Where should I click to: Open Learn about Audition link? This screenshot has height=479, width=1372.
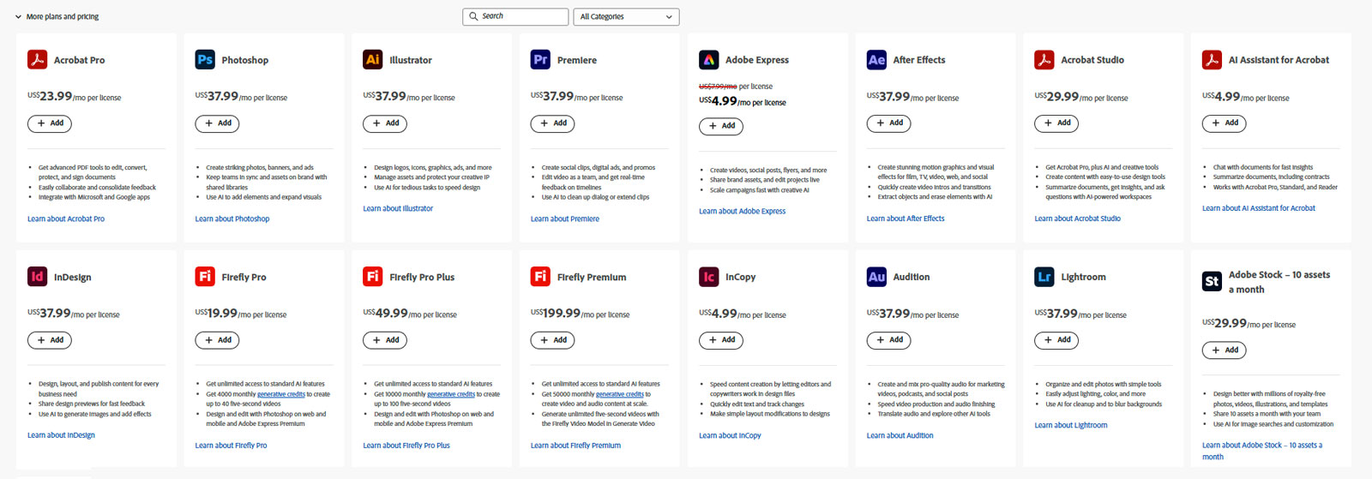pos(900,436)
